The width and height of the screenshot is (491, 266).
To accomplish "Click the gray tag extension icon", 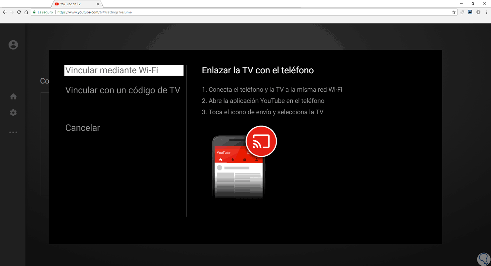I will click(462, 12).
